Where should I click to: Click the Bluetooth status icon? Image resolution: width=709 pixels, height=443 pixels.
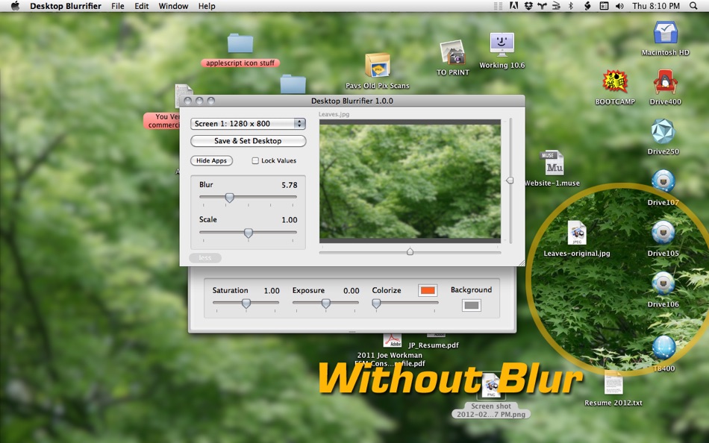point(571,6)
